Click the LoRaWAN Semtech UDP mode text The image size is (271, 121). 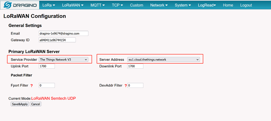tap(54, 99)
